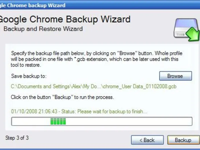Click the 'Save backup to:' label

click(x=29, y=76)
